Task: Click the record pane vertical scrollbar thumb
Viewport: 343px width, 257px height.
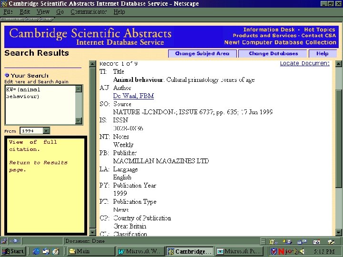Action: pyautogui.click(x=339, y=138)
